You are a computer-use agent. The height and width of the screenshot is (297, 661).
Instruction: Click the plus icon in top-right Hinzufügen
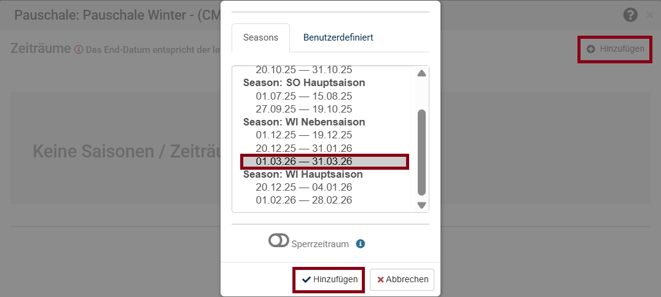591,49
